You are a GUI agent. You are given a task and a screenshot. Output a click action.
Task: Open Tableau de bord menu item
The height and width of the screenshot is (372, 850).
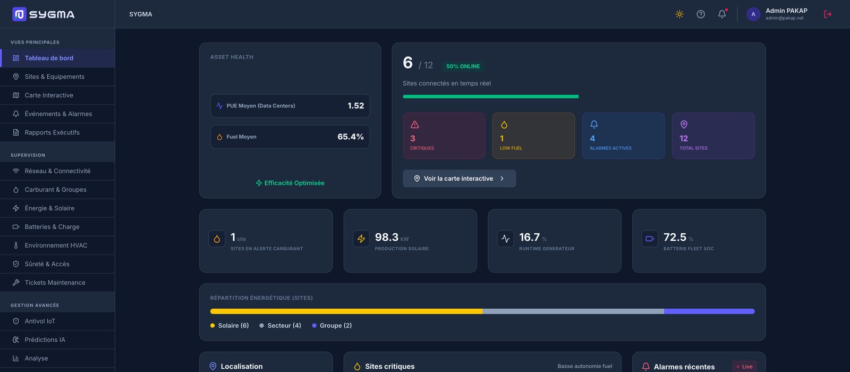pos(57,58)
